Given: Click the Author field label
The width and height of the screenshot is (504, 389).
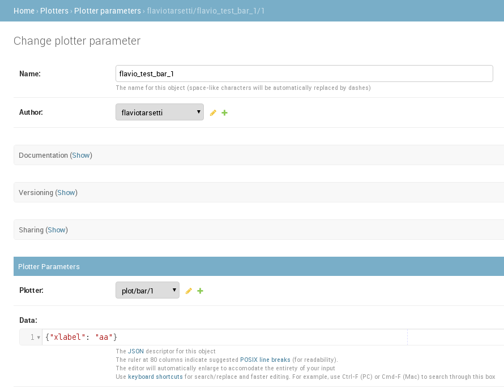Looking at the screenshot, I should click(x=31, y=112).
